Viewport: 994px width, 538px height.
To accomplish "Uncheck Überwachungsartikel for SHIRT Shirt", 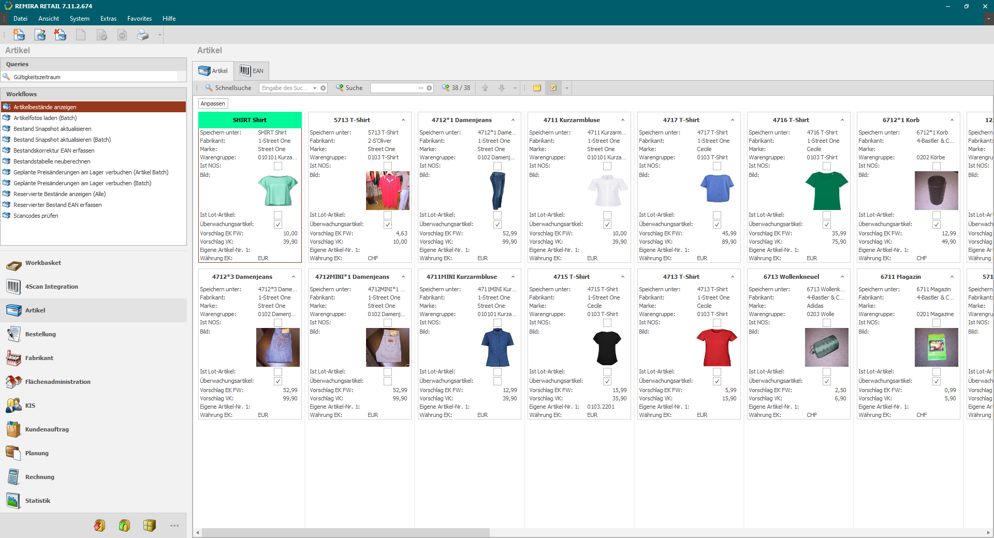I will [x=278, y=224].
